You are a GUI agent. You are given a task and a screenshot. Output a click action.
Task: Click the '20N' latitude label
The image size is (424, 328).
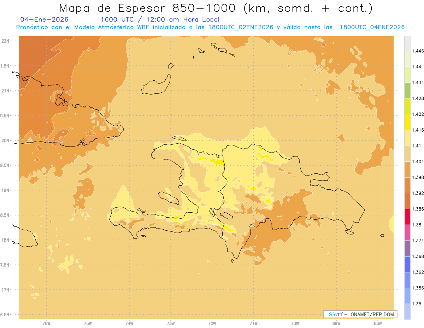5,140
